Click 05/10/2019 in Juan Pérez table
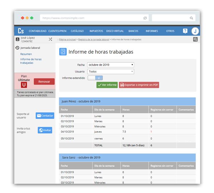Viewport: 214px width, 193px height. click(x=67, y=139)
